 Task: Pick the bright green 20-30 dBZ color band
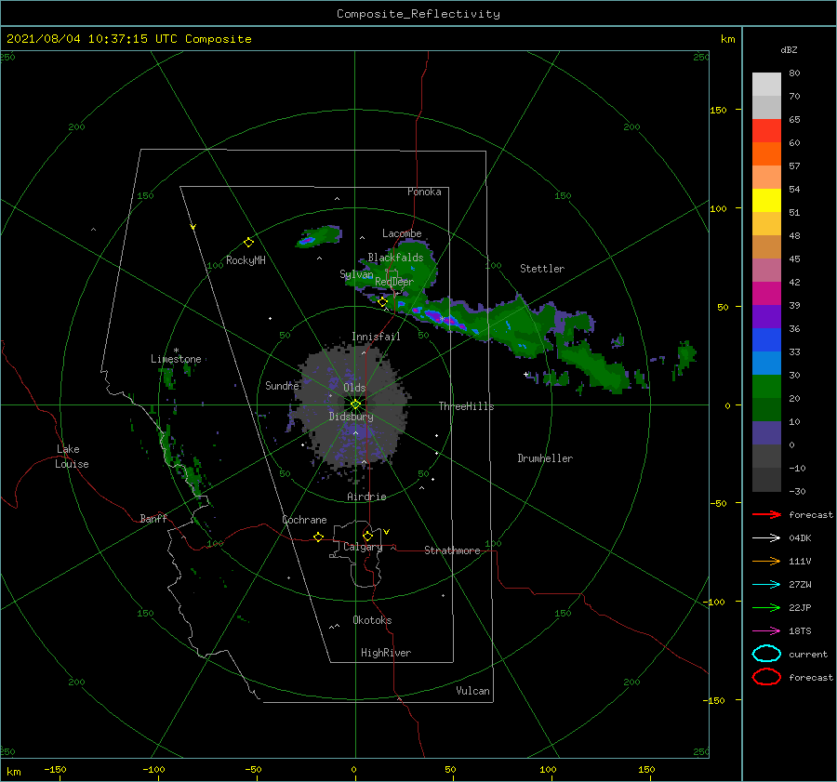(766, 387)
